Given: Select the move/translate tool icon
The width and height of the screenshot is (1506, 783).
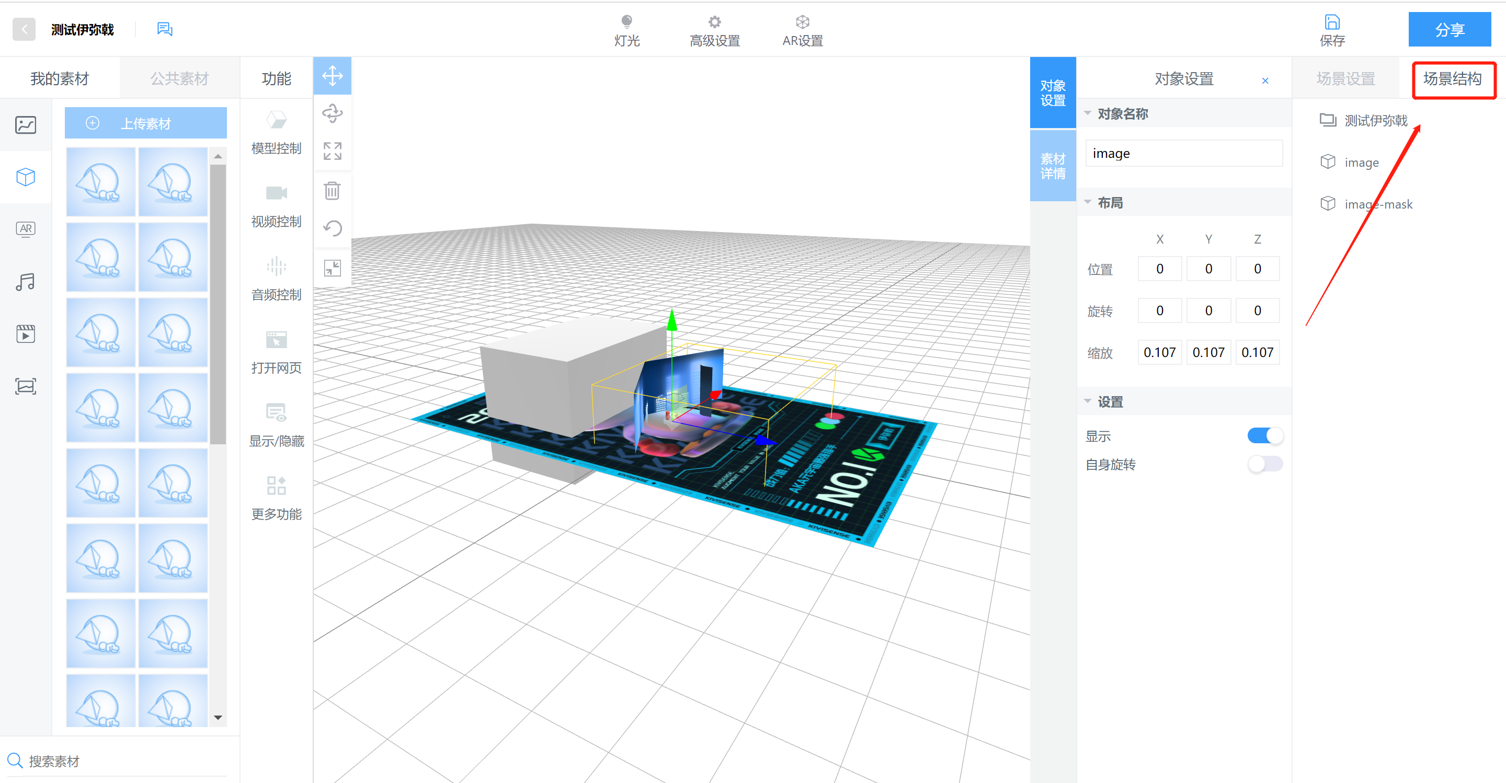Looking at the screenshot, I should tap(332, 76).
